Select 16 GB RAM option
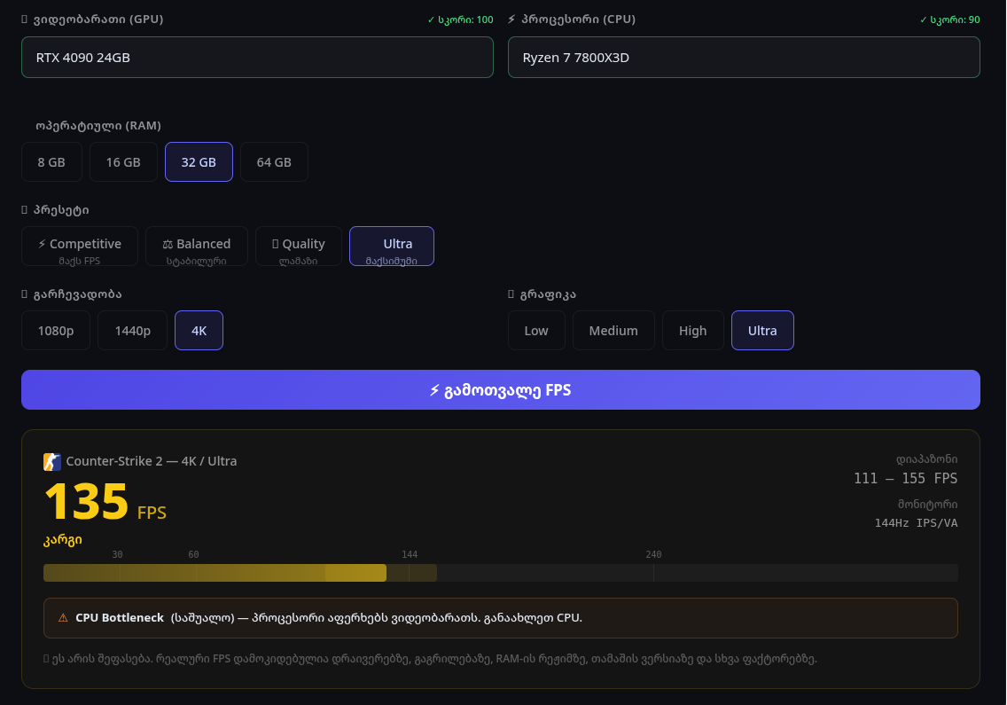The image size is (1007, 705). pyautogui.click(x=123, y=162)
